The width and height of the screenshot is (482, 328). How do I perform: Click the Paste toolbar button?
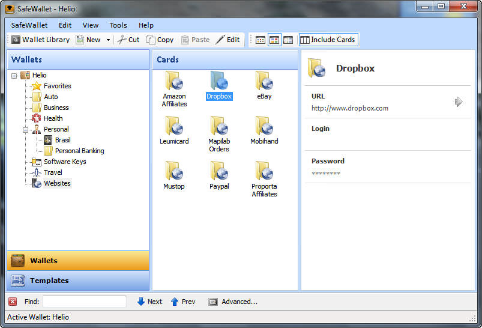pyautogui.click(x=195, y=40)
